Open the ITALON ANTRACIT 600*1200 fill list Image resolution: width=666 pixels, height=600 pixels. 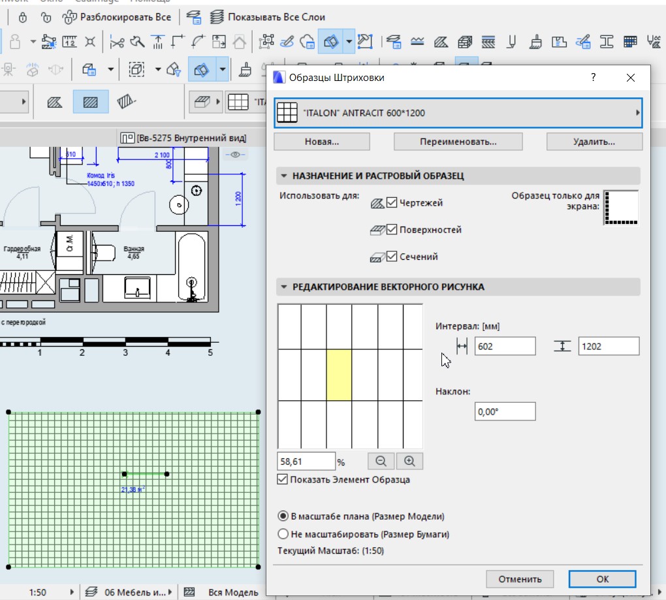point(458,113)
